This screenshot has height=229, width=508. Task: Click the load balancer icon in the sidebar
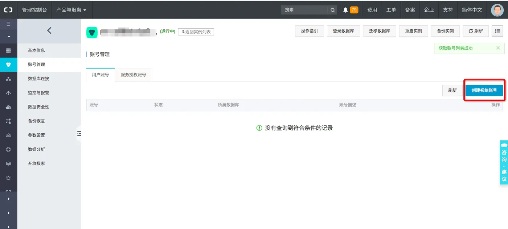click(8, 93)
